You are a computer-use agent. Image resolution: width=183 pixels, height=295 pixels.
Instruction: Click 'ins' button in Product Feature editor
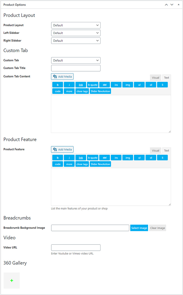point(116,158)
